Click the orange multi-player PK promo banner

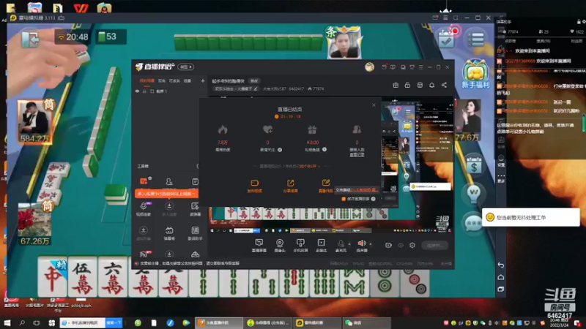(166, 194)
